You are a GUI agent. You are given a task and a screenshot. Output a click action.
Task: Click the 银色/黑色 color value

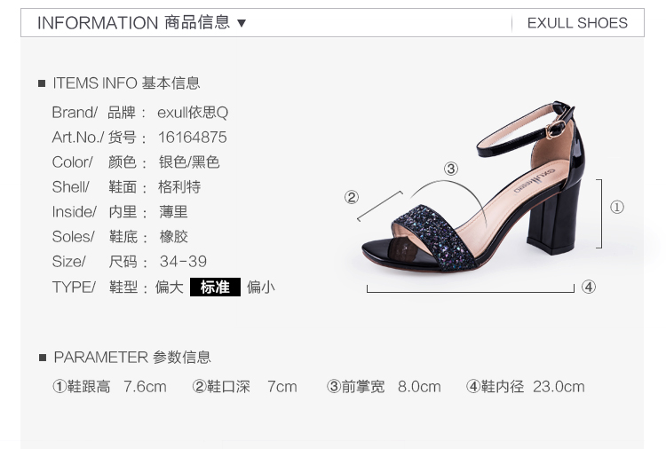tap(189, 162)
